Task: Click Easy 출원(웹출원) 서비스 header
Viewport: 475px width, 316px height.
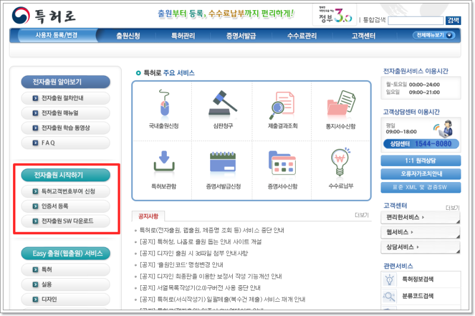Action: pos(65,253)
